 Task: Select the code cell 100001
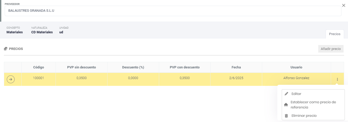[x=39, y=78]
